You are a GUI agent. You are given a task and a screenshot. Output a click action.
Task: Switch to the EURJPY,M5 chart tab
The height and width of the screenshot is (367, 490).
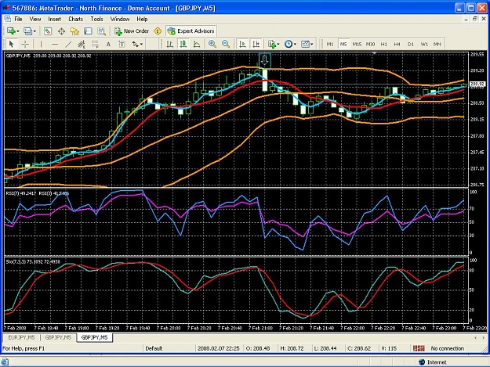tap(21, 338)
